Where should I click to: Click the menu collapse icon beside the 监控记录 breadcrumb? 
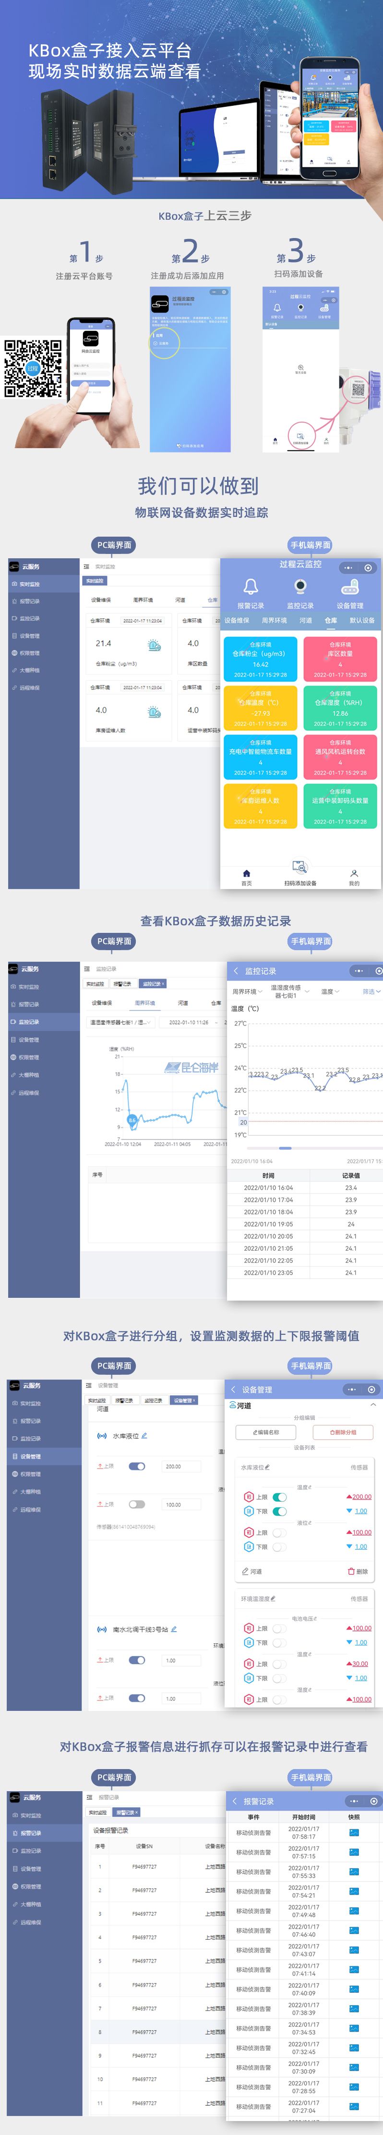click(x=86, y=968)
